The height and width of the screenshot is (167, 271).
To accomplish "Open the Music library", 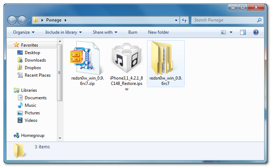I will (30, 105).
